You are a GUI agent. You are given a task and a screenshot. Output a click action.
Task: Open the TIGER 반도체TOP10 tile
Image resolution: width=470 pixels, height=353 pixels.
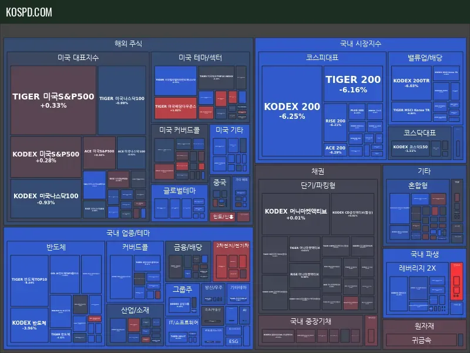coord(29,281)
